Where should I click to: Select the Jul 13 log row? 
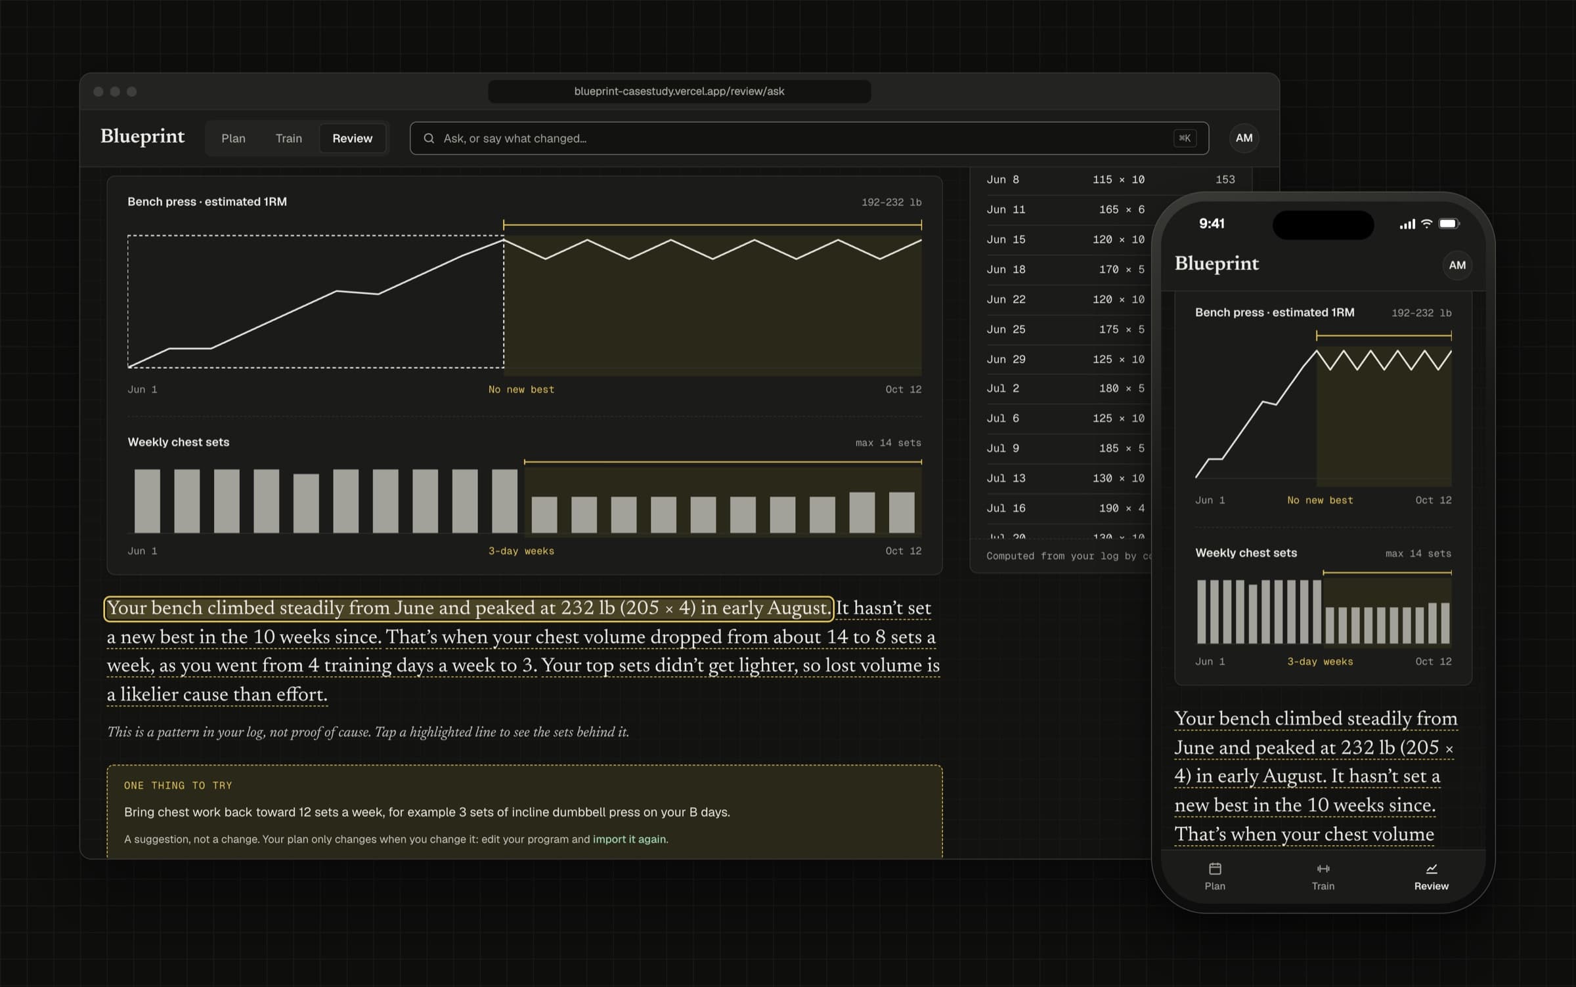pos(1069,478)
